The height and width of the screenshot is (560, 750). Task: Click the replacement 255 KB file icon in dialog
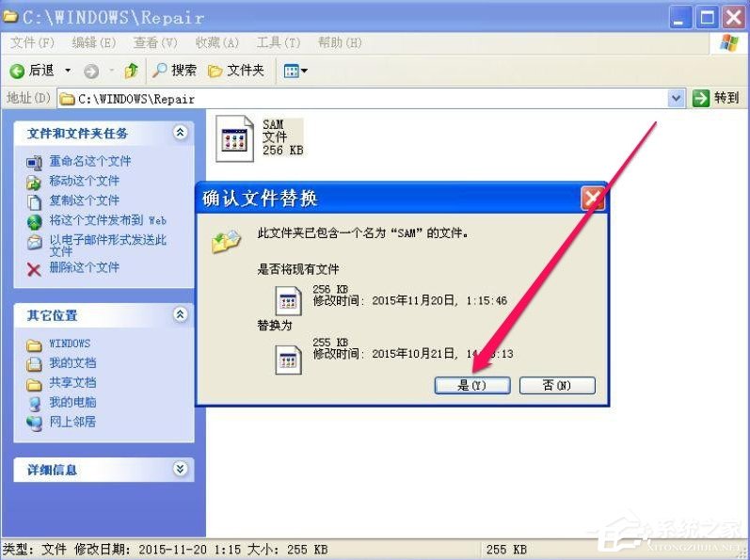[x=288, y=359]
